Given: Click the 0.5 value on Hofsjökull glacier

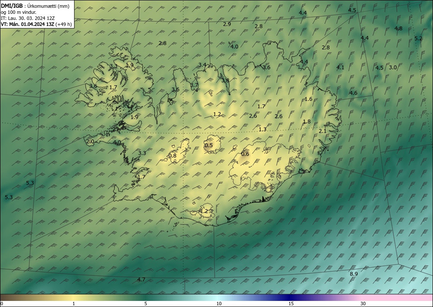Looking at the screenshot, I should pos(209,145).
